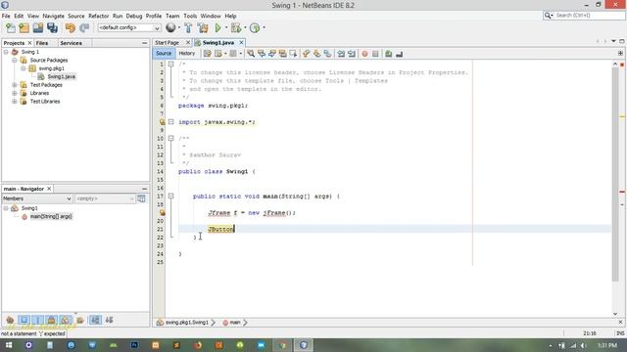The image size is (627, 352).
Task: Toggle Show Inherited Members in Navigator
Action: point(10,320)
